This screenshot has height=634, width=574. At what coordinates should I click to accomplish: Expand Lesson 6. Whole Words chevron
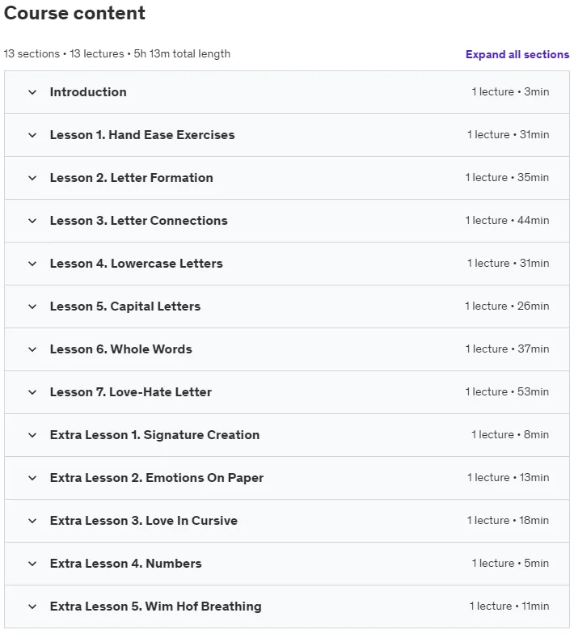click(32, 349)
